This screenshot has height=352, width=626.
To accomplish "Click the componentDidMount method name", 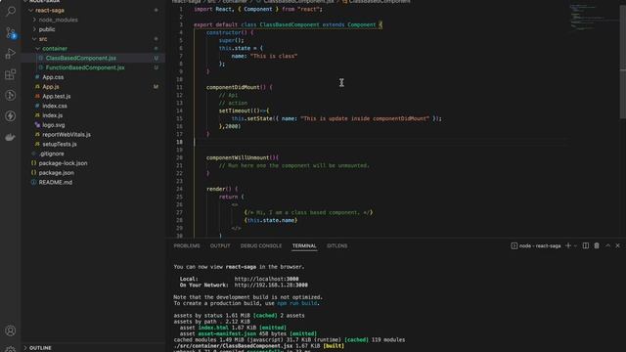I will (233, 87).
